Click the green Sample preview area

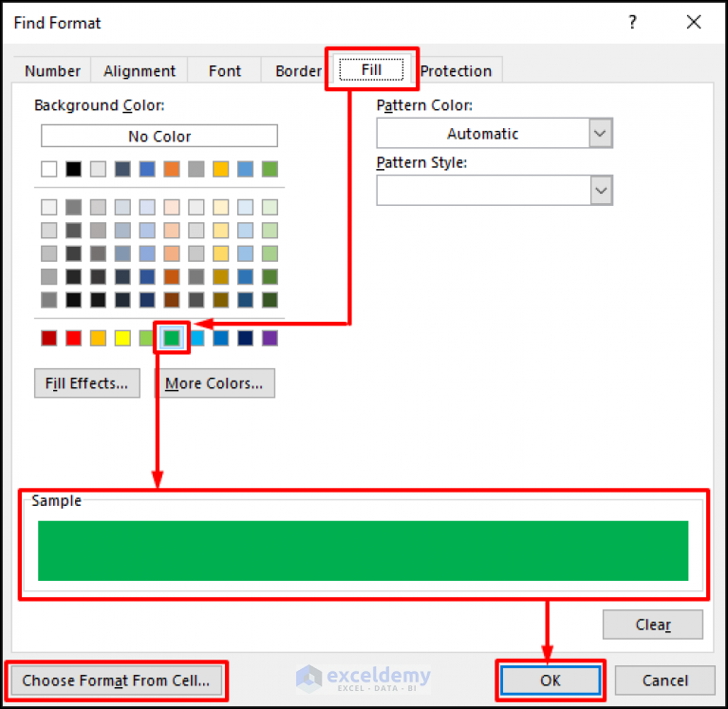tap(364, 550)
